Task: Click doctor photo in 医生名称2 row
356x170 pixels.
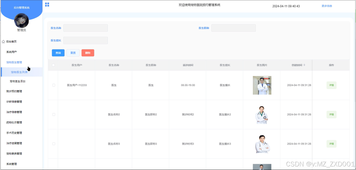Action: pyautogui.click(x=262, y=115)
